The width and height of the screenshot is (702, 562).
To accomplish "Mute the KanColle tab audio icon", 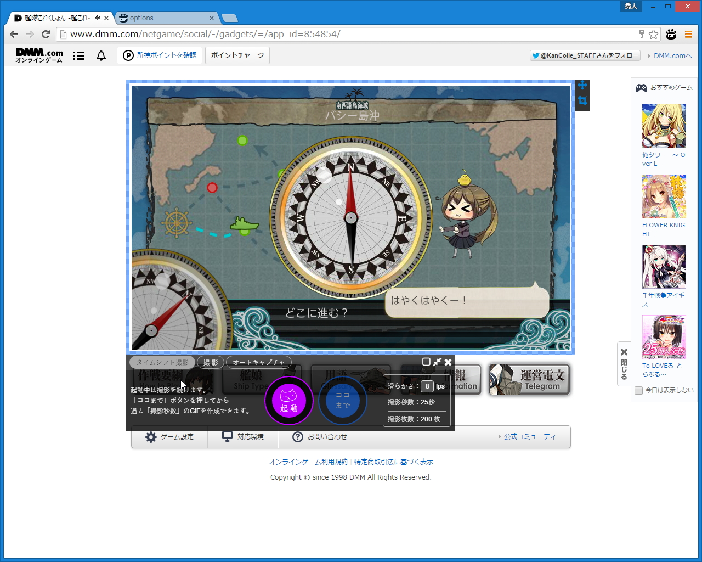I will click(x=97, y=18).
